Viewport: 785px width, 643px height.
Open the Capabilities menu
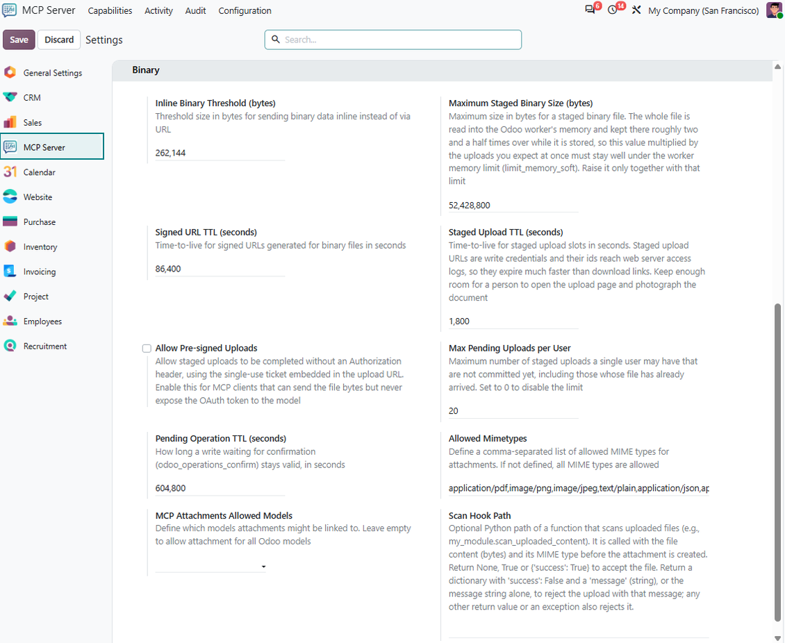tap(110, 10)
